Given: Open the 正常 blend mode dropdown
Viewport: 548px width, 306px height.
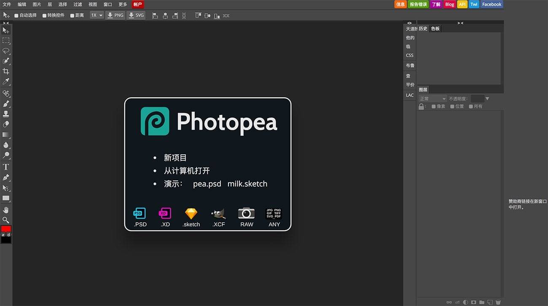Looking at the screenshot, I should coord(432,99).
